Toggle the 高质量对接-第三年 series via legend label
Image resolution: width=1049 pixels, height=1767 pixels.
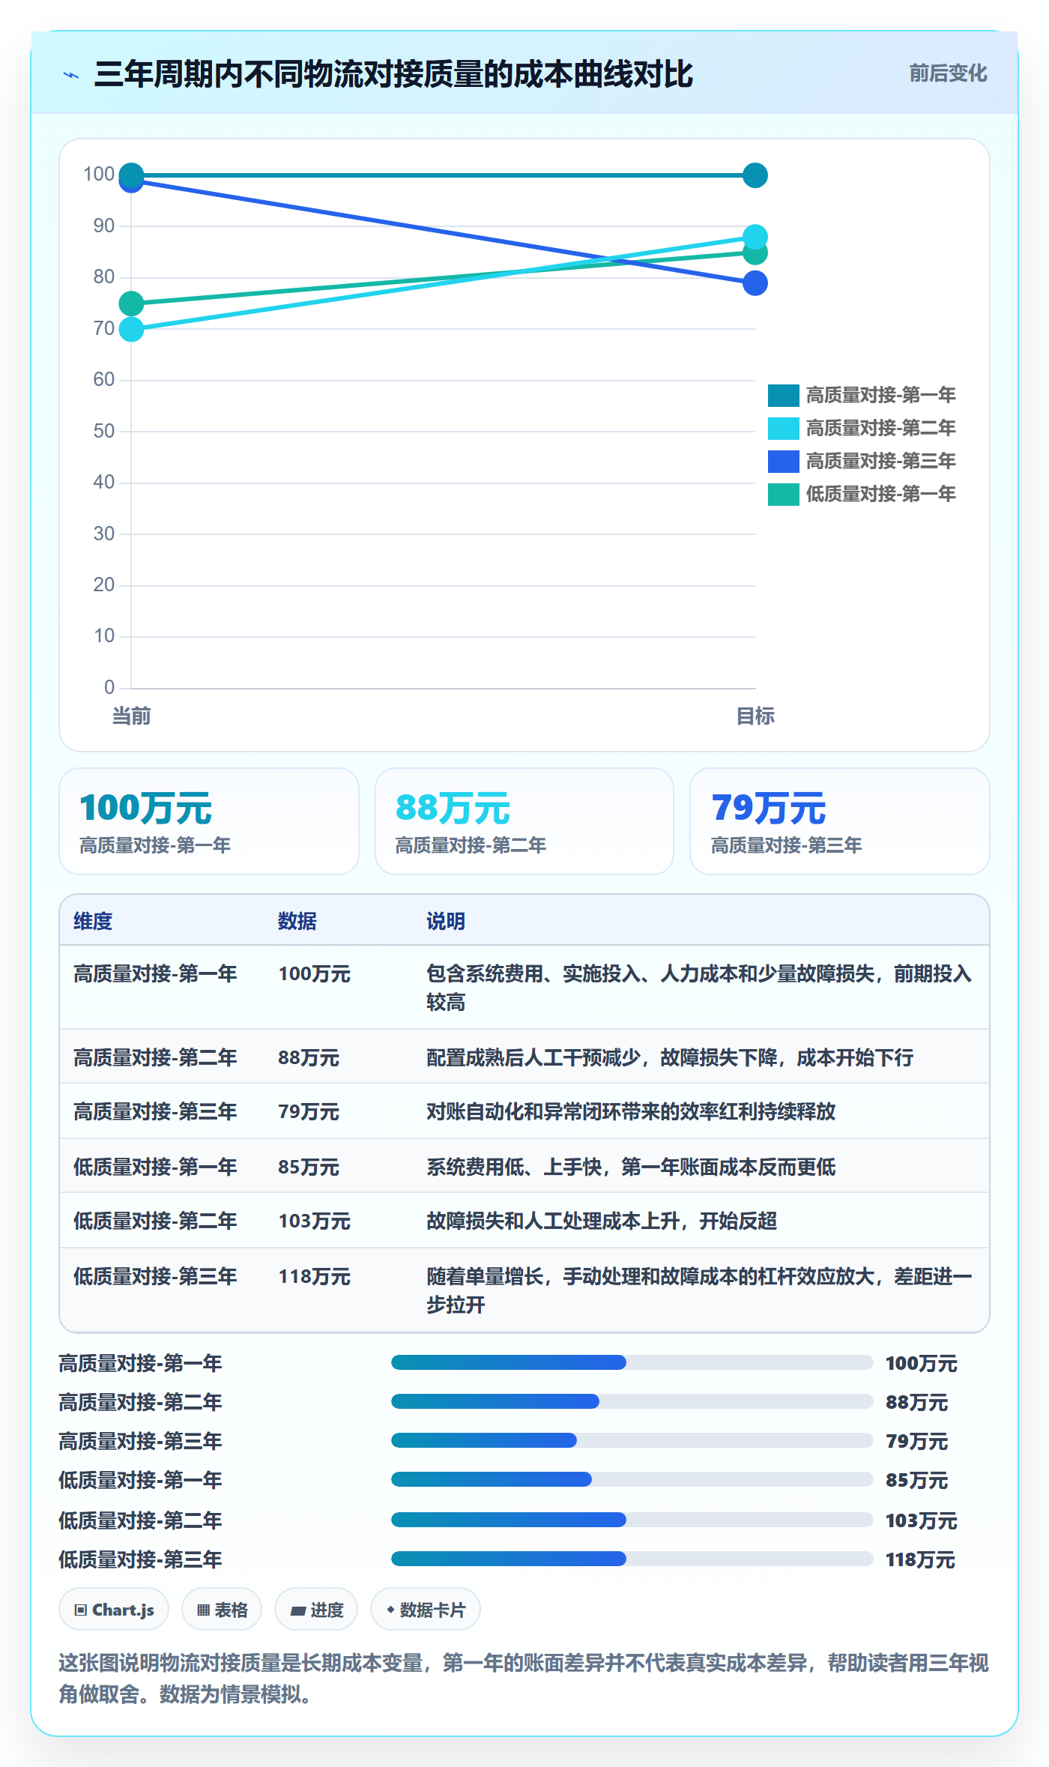(x=880, y=461)
